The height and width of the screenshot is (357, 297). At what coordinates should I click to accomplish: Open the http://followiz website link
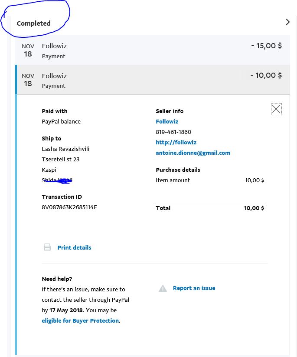click(176, 142)
